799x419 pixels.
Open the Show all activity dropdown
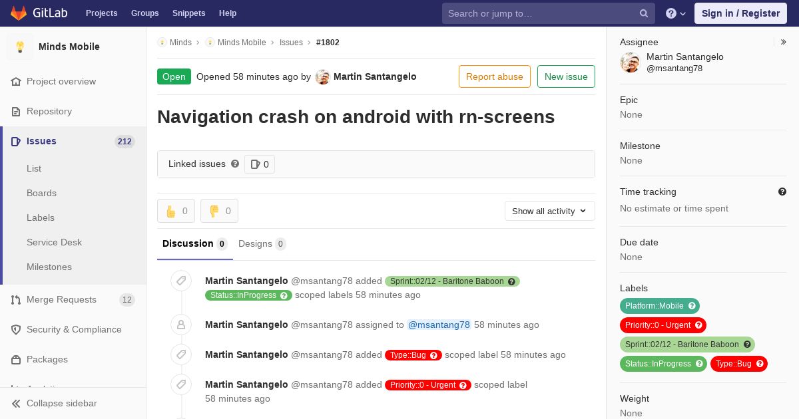click(x=550, y=211)
